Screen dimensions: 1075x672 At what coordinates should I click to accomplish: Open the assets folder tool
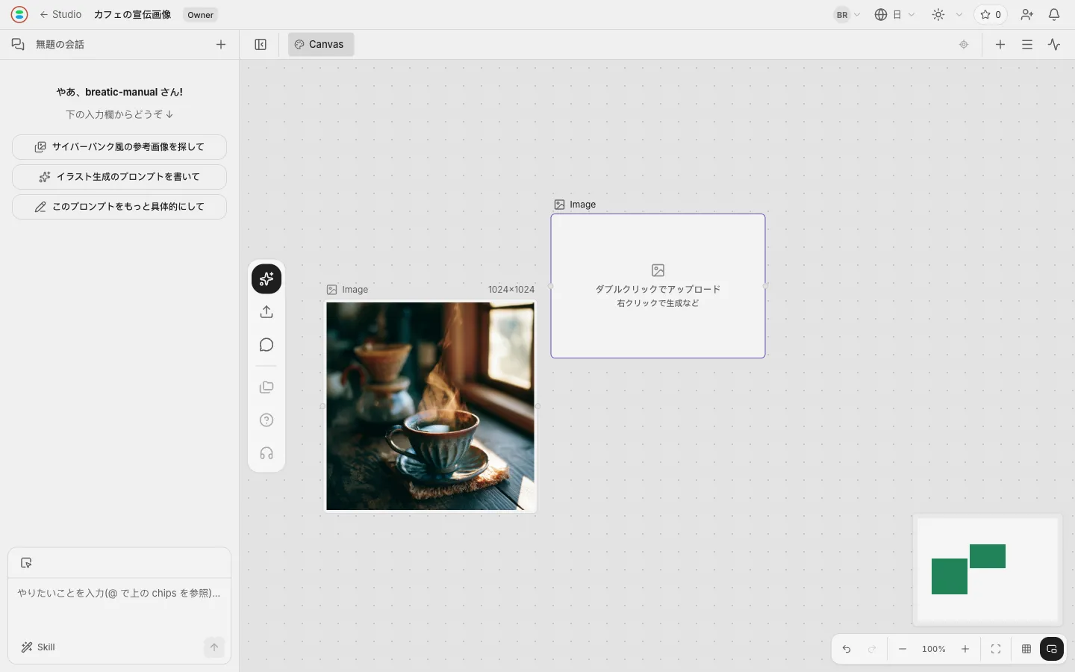(x=267, y=388)
